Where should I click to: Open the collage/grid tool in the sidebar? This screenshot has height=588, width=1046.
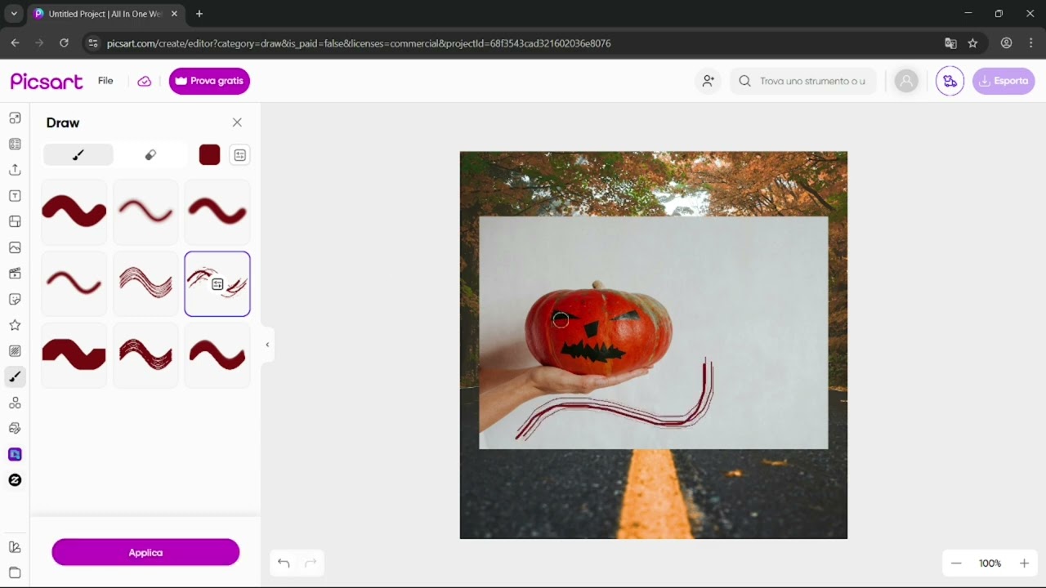point(15,221)
